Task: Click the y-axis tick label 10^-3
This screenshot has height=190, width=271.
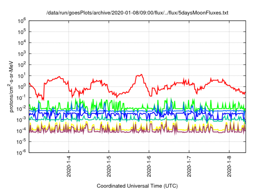Action: pyautogui.click(x=22, y=120)
